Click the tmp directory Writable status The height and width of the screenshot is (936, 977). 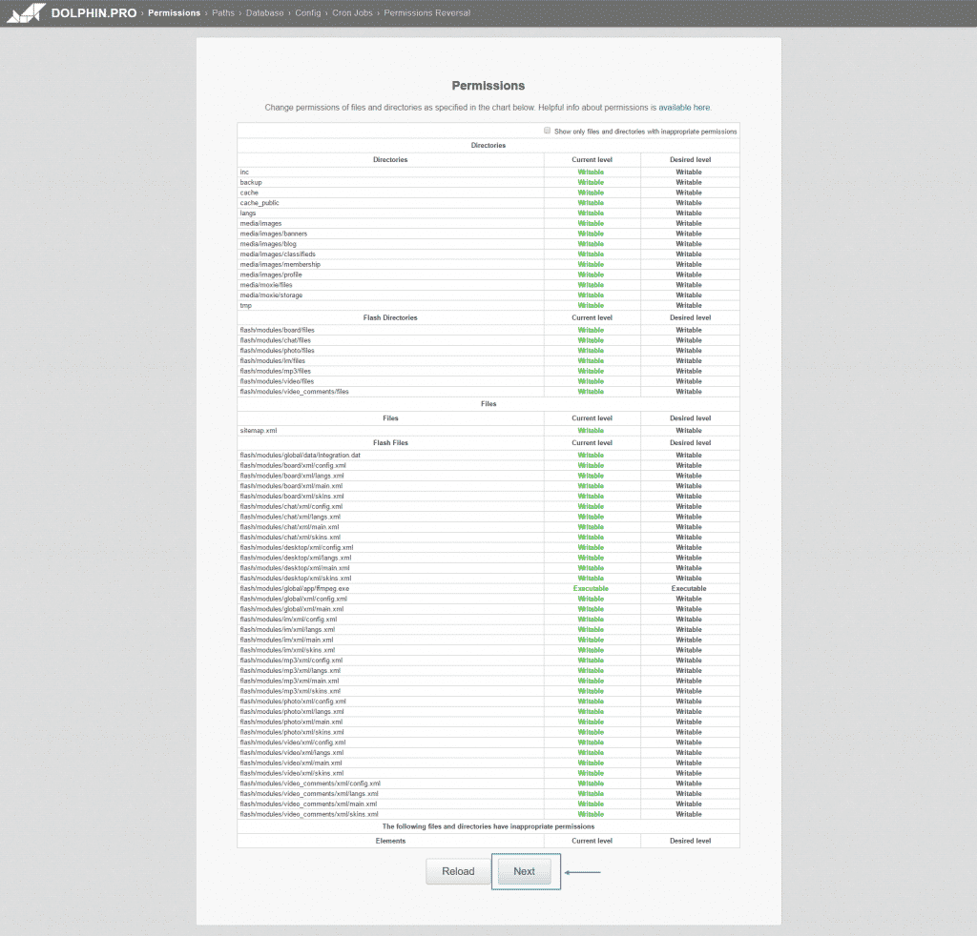591,306
